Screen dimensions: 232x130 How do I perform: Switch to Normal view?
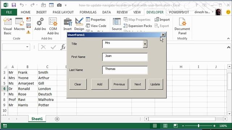[155, 126]
